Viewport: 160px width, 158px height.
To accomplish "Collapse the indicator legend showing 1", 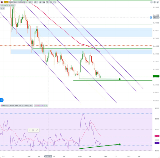I will coord(2,8).
